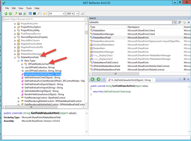Select RelatedItemManager in Microsoft.SharePoint.Client

point(103,34)
